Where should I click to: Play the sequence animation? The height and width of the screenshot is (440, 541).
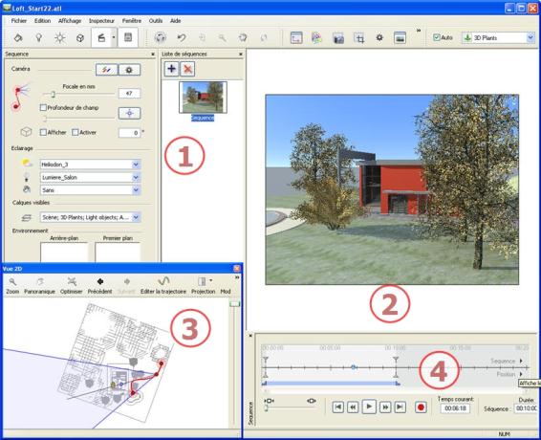(x=369, y=407)
